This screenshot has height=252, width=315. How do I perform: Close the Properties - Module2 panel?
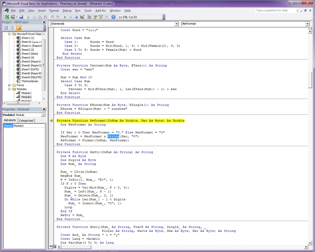point(44,109)
